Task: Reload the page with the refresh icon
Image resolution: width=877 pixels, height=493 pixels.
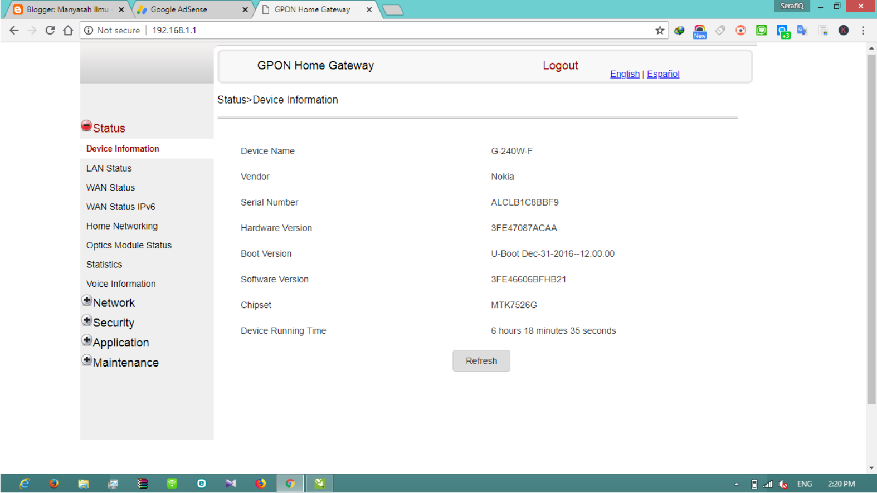Action: pos(50,30)
